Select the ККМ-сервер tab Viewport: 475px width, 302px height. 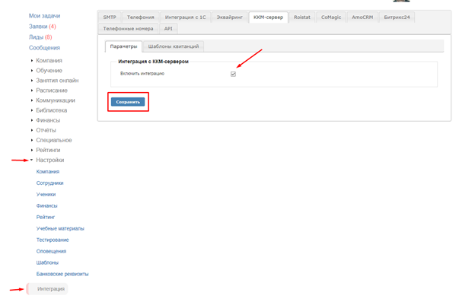click(x=268, y=17)
